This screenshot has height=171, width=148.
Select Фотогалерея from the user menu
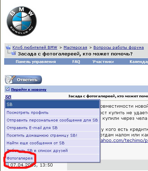[x=52, y=158]
